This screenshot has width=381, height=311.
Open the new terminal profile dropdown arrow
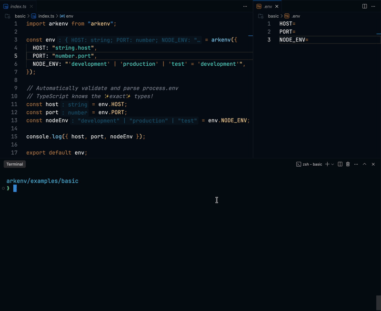332,164
